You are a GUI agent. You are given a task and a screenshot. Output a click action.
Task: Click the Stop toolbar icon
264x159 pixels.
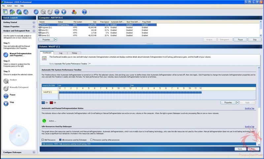pyautogui.click(x=64, y=12)
